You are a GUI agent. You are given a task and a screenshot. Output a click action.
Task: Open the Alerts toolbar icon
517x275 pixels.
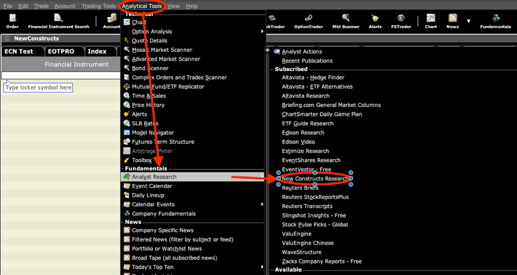(x=375, y=22)
